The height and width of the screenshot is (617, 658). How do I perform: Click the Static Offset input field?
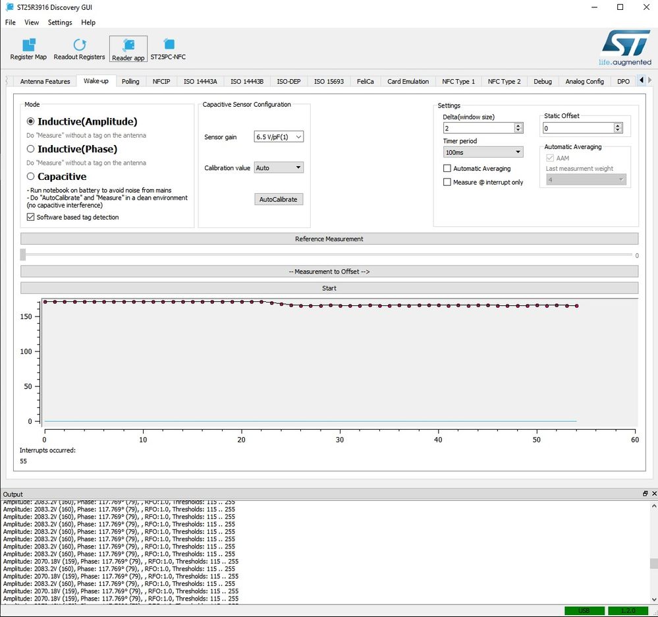click(x=578, y=128)
